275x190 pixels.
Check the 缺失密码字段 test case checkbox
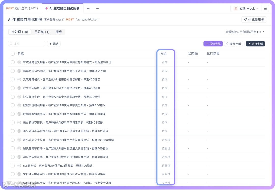click(x=13, y=88)
